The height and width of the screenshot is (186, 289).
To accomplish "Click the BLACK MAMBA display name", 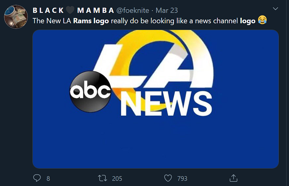I will tap(73, 10).
